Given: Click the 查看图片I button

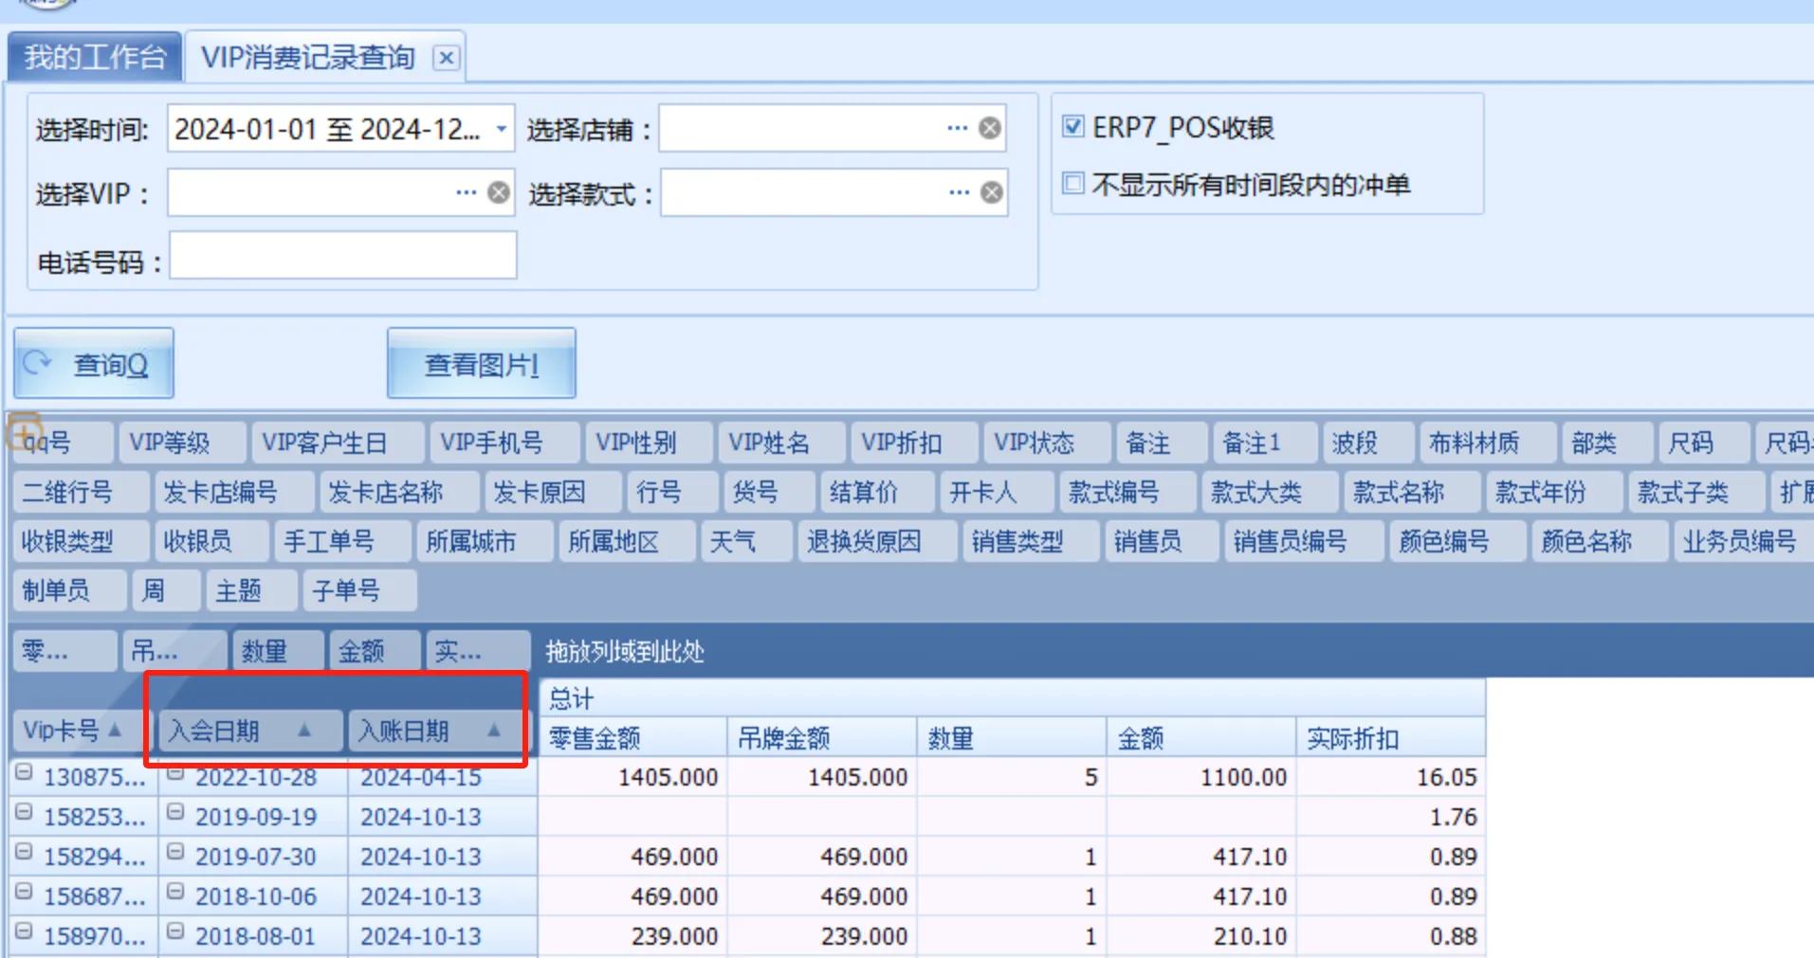Looking at the screenshot, I should 481,364.
